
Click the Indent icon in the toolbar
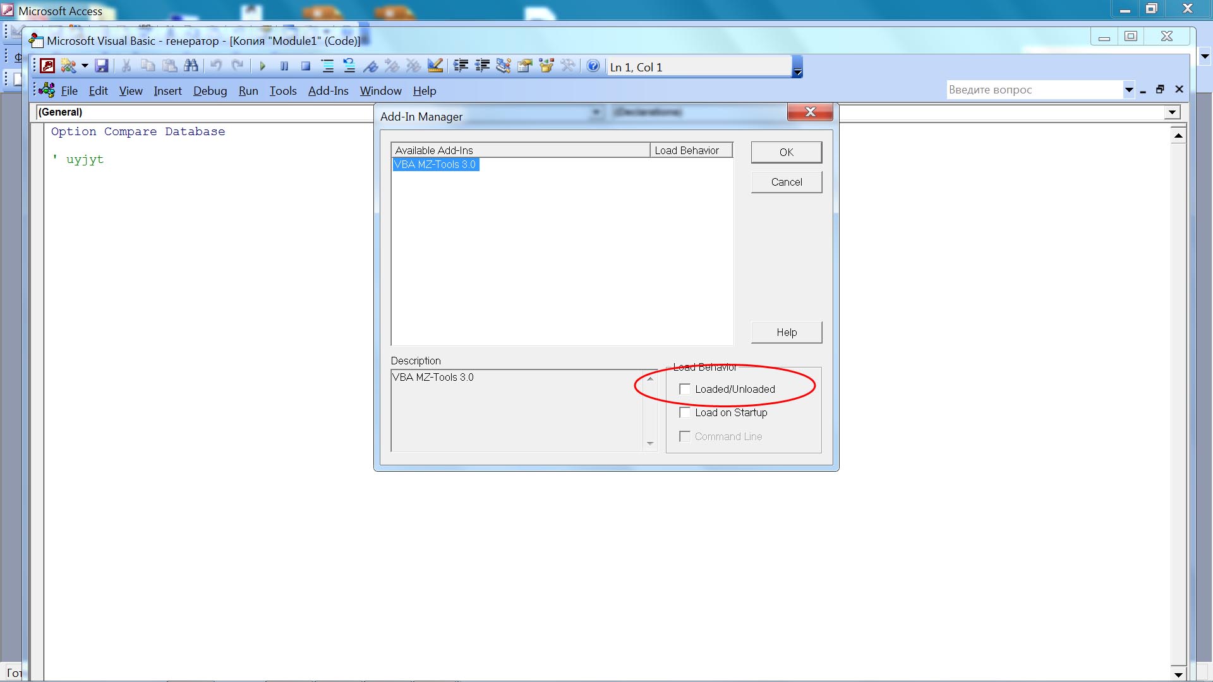[x=461, y=66]
